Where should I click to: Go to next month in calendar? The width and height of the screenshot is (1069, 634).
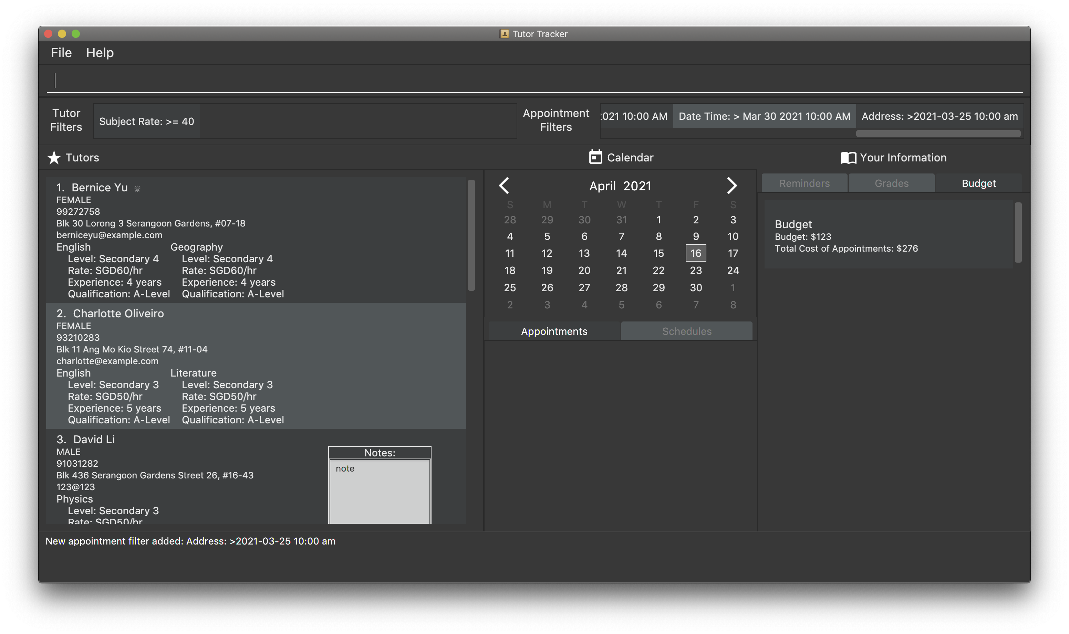point(732,186)
